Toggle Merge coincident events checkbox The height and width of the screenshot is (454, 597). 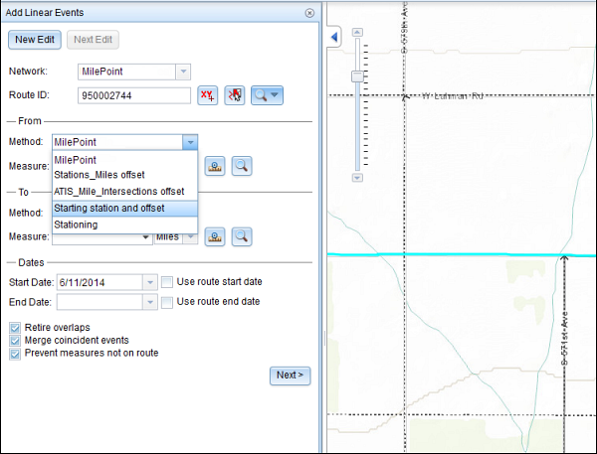coord(15,340)
